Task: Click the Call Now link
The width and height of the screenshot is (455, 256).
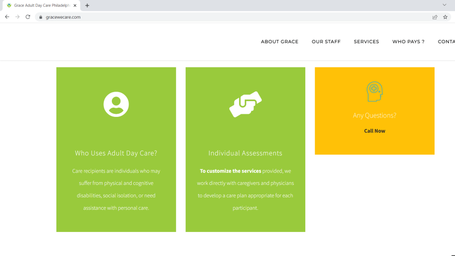Action: pos(375,131)
